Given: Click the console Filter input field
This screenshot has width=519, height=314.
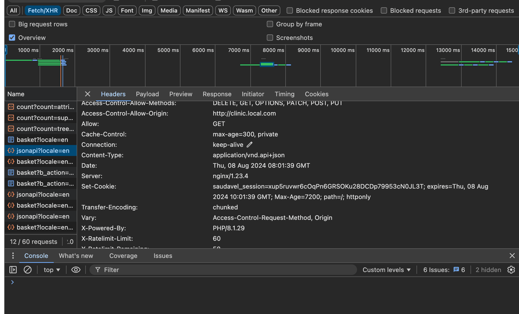Looking at the screenshot, I should 223,270.
